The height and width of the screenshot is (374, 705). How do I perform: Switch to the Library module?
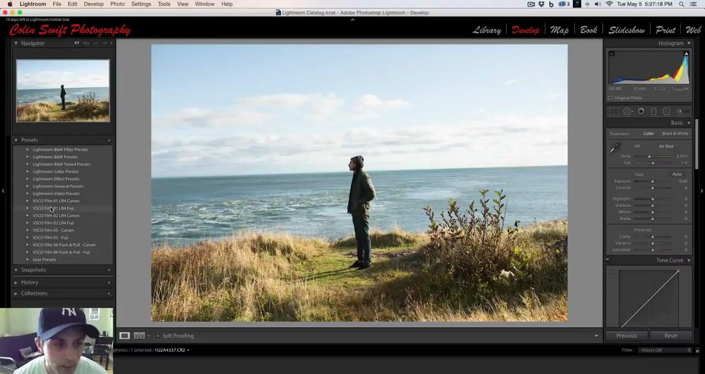[486, 30]
